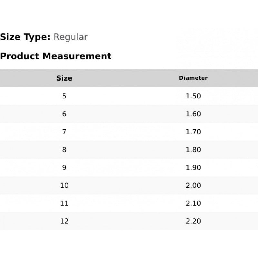The height and width of the screenshot is (258, 258).
Task: Click the 1.50 diameter value
Action: tap(193, 96)
